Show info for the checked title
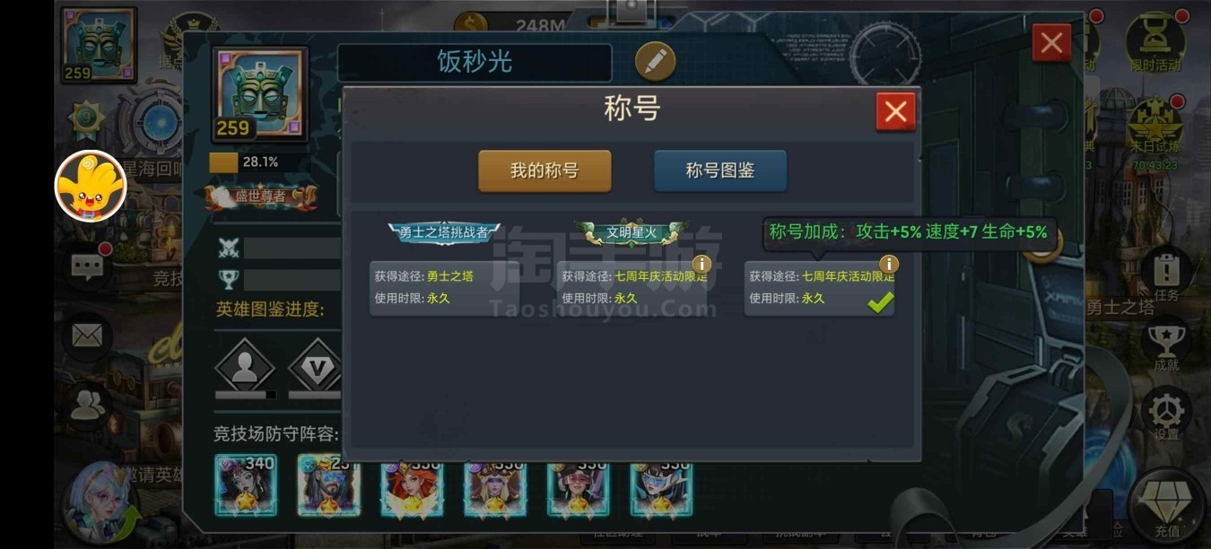 [888, 264]
